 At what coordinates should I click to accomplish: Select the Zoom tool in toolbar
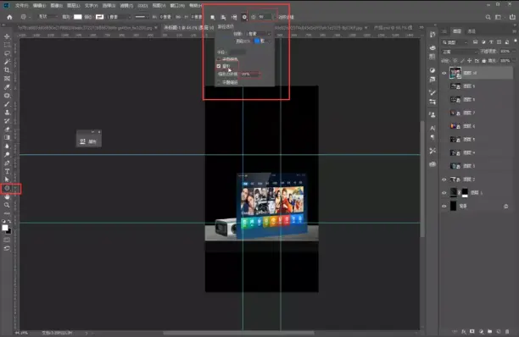(7, 205)
